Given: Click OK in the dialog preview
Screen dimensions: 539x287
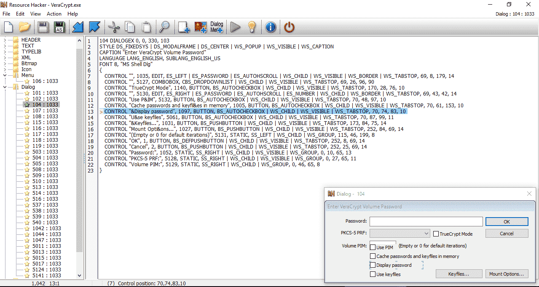Looking at the screenshot, I should (x=507, y=222).
